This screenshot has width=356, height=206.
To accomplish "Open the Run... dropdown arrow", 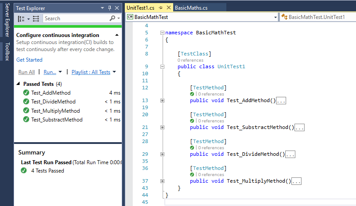I will [x=60, y=72].
